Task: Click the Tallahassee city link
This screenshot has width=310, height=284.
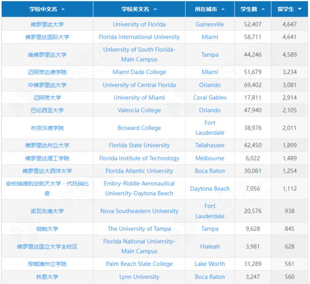Action: [210, 145]
